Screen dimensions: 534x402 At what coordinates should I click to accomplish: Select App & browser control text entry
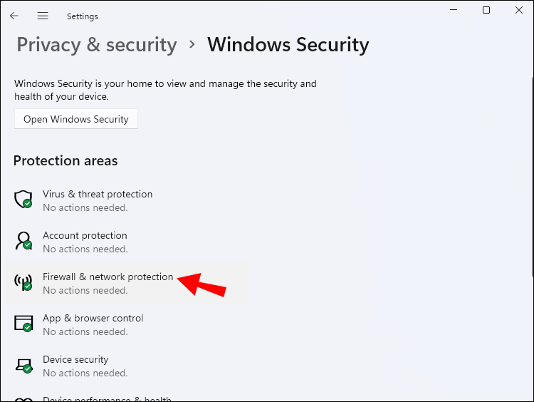(93, 318)
